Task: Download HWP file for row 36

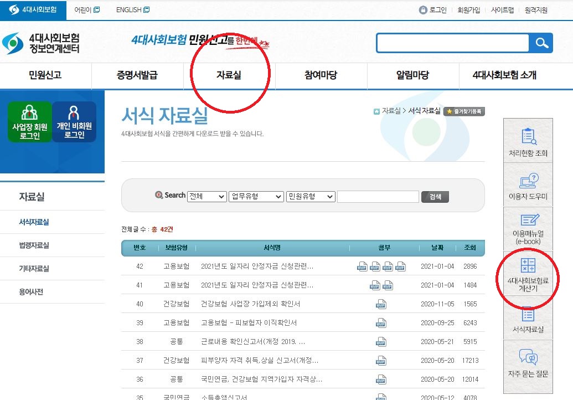Action: (381, 380)
